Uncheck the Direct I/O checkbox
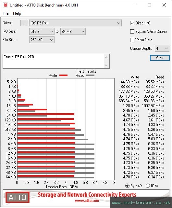172x208 pixels. 132,23
